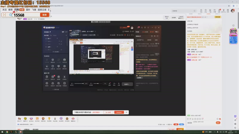The width and height of the screenshot is (239, 134).
Task: Click the orange 发布动态 button in popup
Action: coord(119,112)
